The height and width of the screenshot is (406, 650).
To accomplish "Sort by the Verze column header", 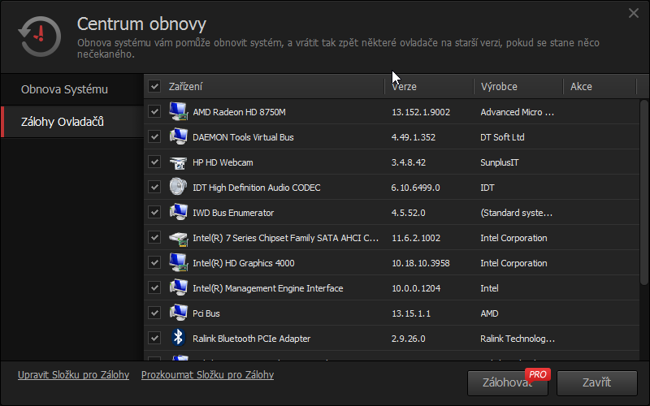I will (x=430, y=87).
